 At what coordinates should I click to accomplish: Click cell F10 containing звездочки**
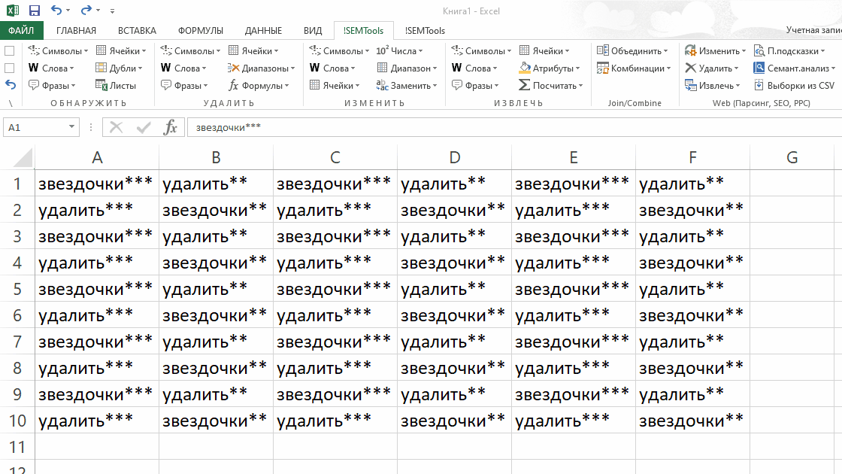[x=692, y=421]
